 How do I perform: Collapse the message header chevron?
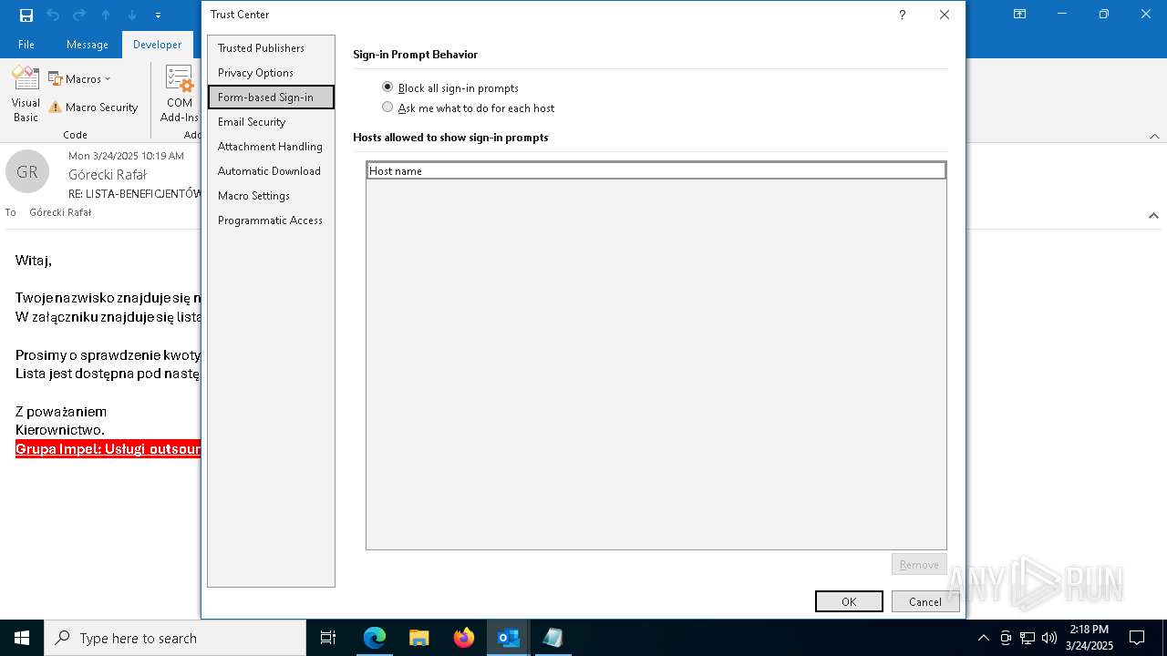pos(1153,216)
